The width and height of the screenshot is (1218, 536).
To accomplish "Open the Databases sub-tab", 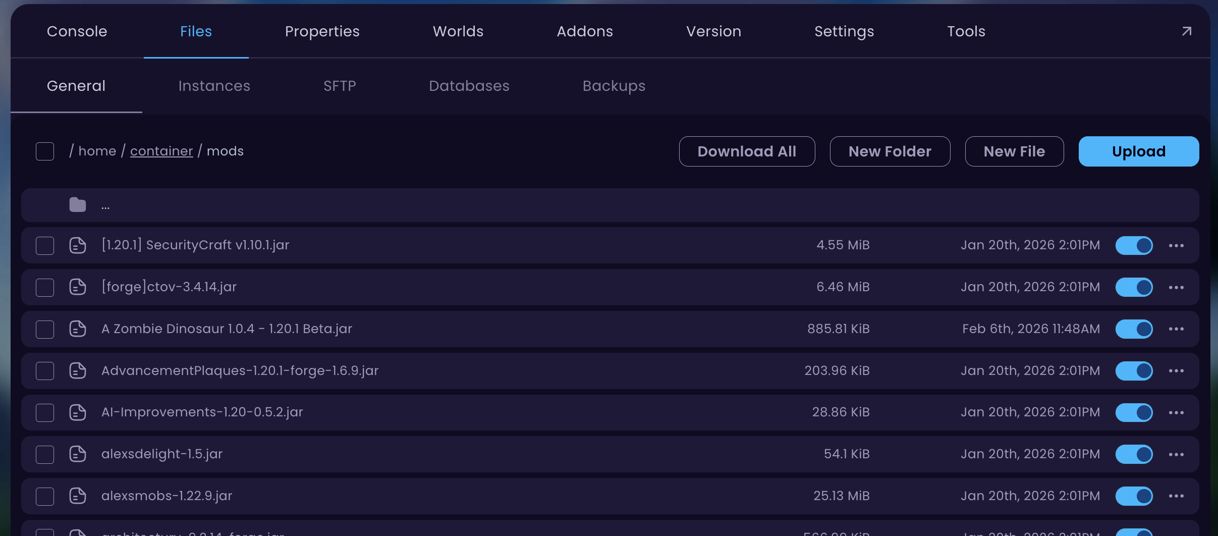I will tap(469, 86).
